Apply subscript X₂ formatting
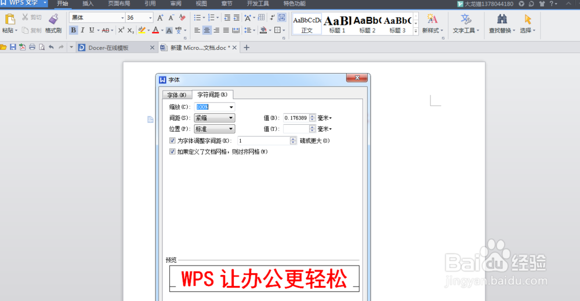The image size is (580, 301). pyautogui.click(x=130, y=30)
